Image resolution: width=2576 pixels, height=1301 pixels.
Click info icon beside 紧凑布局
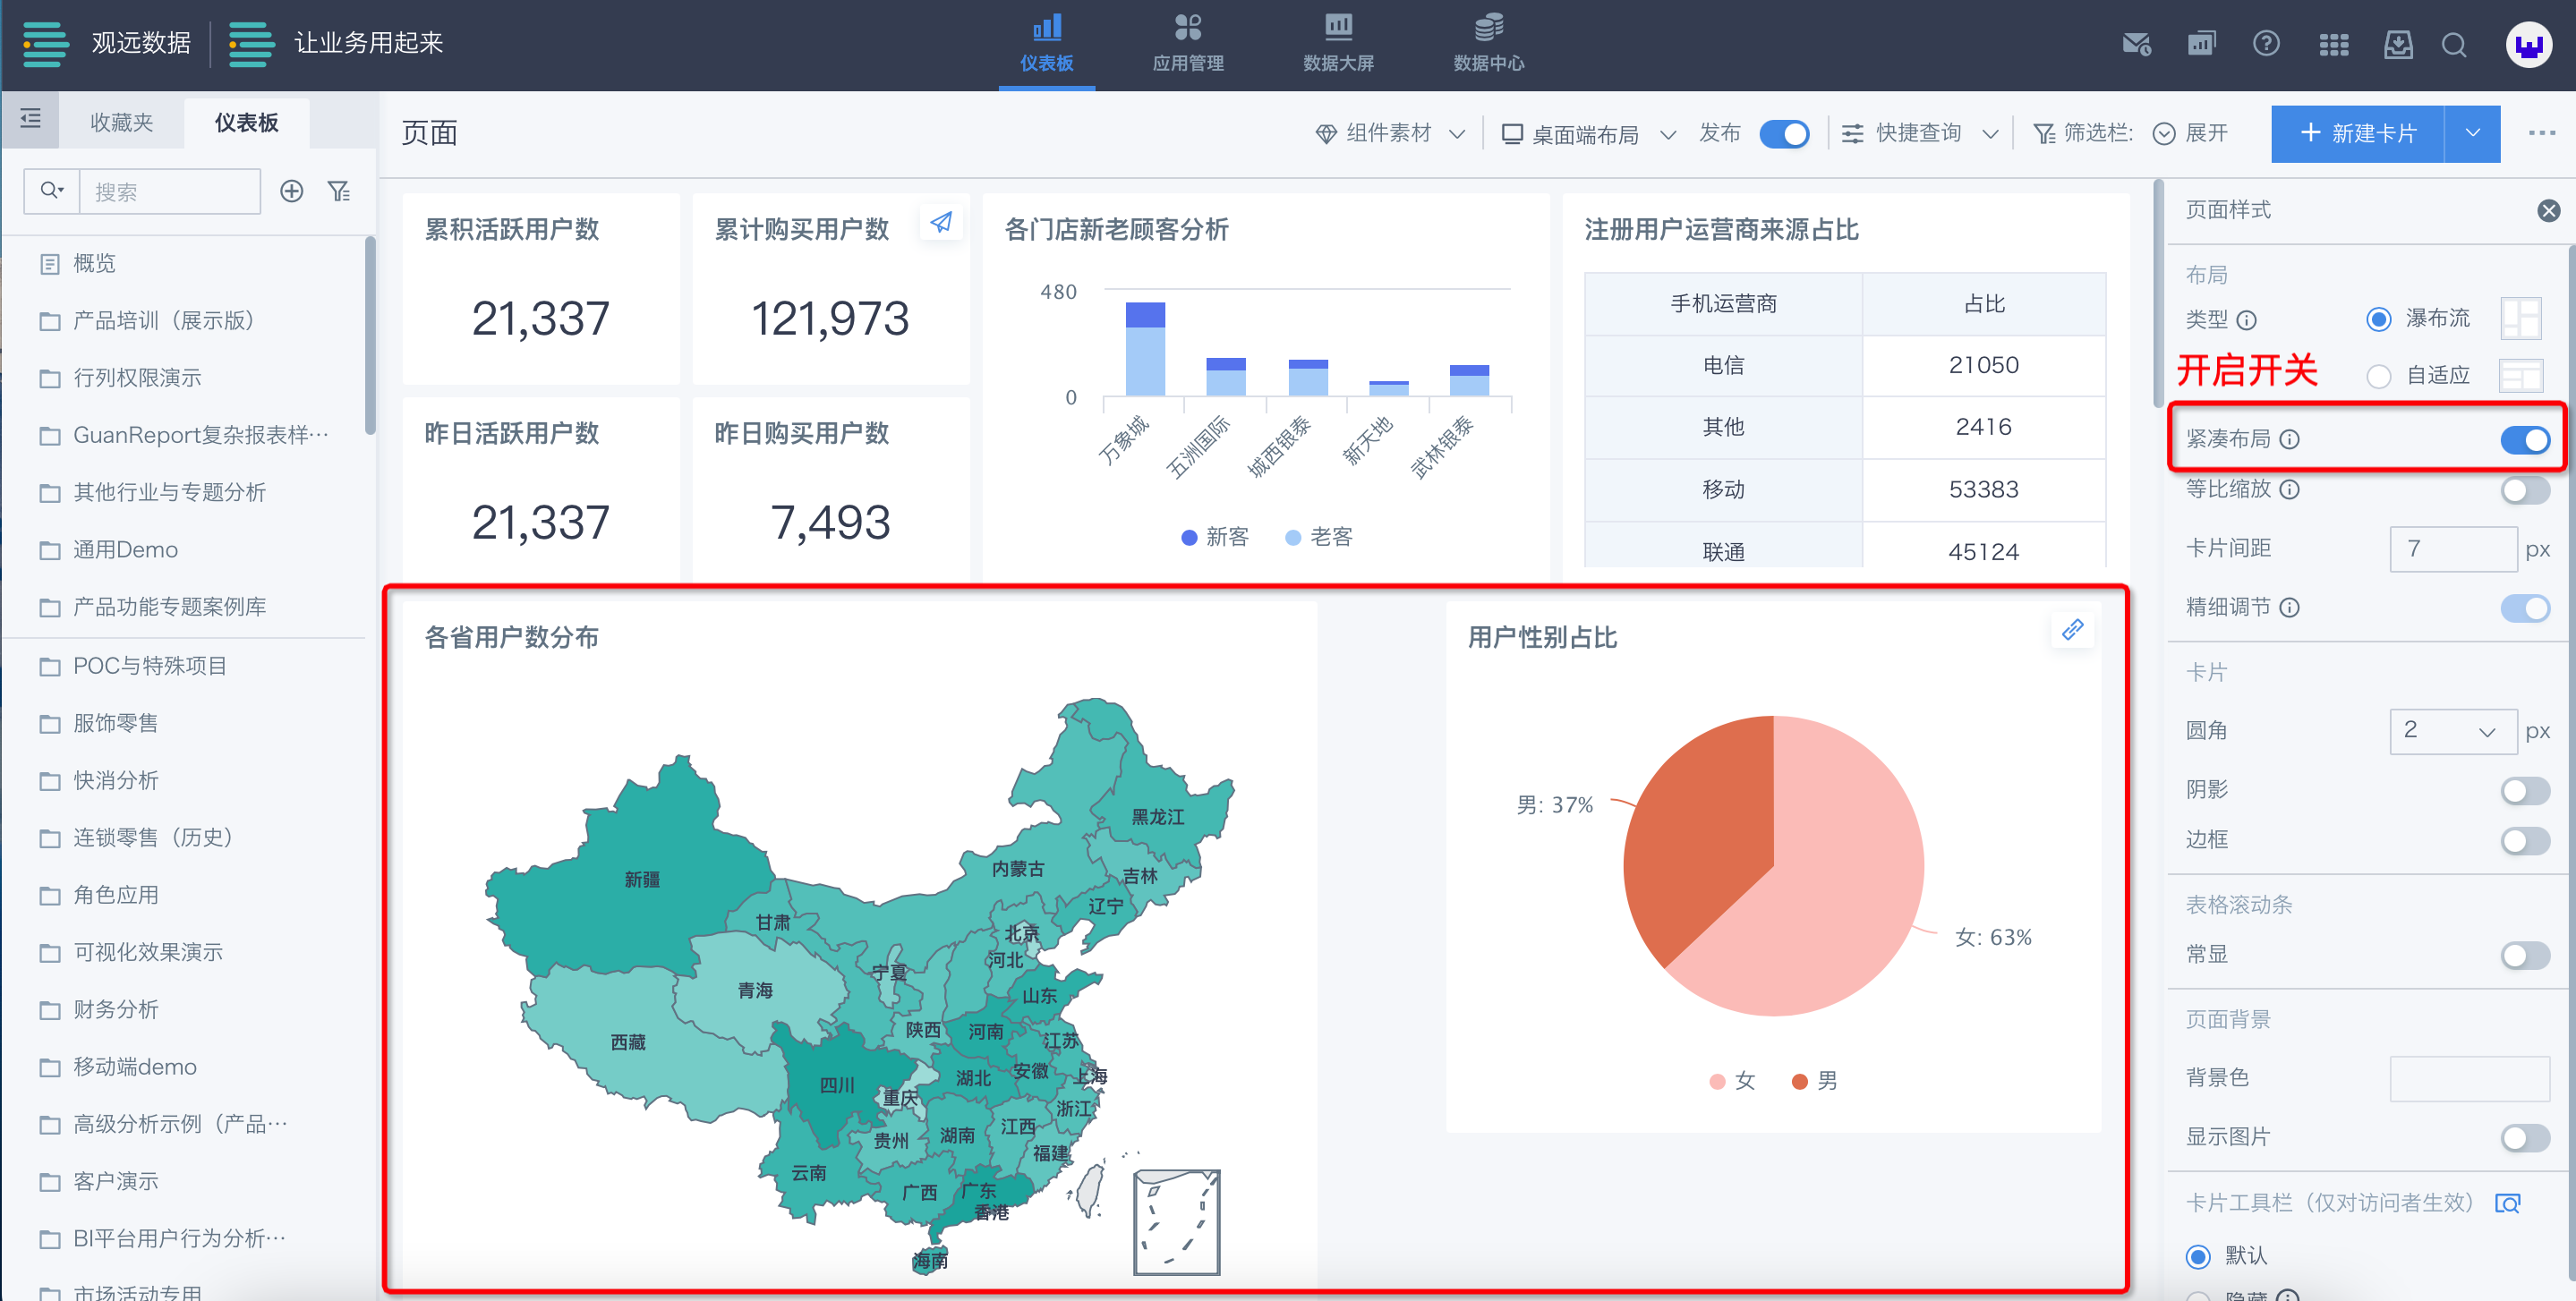click(x=2289, y=439)
